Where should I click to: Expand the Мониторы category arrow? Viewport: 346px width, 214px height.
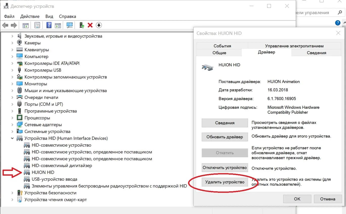tap(12, 84)
